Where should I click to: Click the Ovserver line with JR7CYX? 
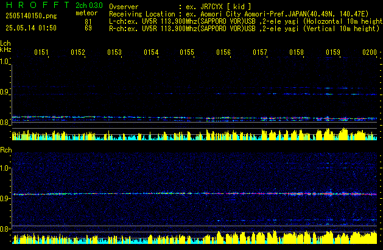(x=180, y=7)
